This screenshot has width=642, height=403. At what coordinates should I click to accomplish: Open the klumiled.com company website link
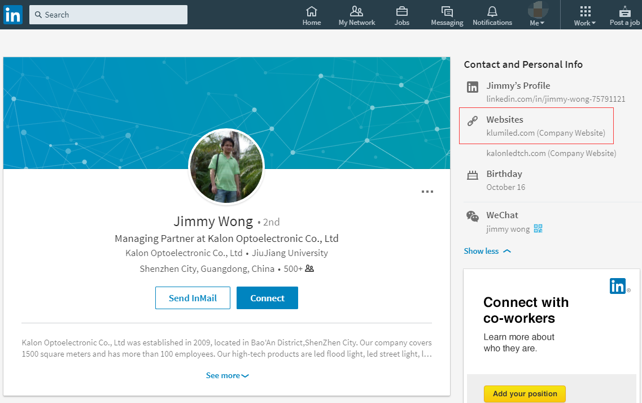pyautogui.click(x=510, y=133)
